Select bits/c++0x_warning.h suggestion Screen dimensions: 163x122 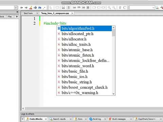coord(84,93)
